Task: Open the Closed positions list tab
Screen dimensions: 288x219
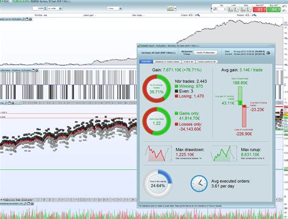Action: tap(207, 62)
